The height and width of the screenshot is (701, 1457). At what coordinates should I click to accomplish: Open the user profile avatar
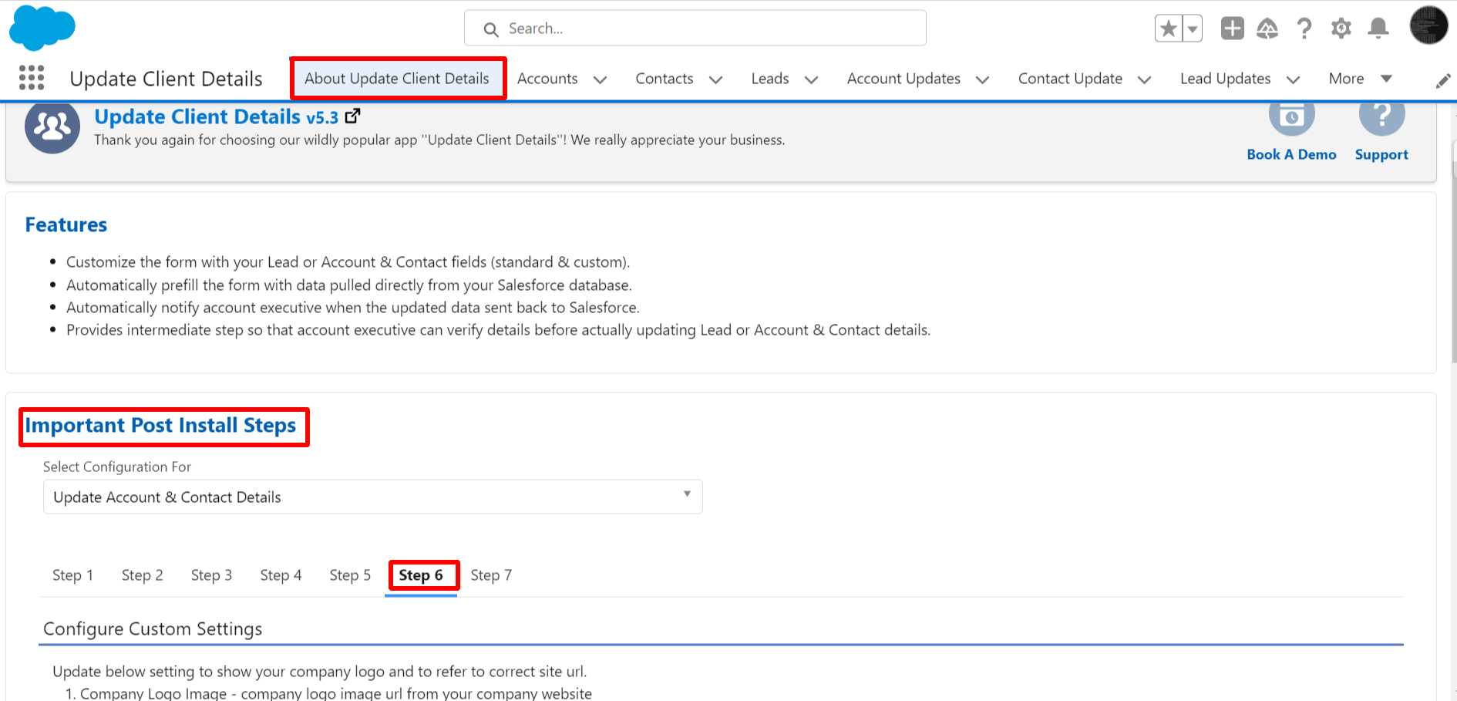(x=1428, y=25)
